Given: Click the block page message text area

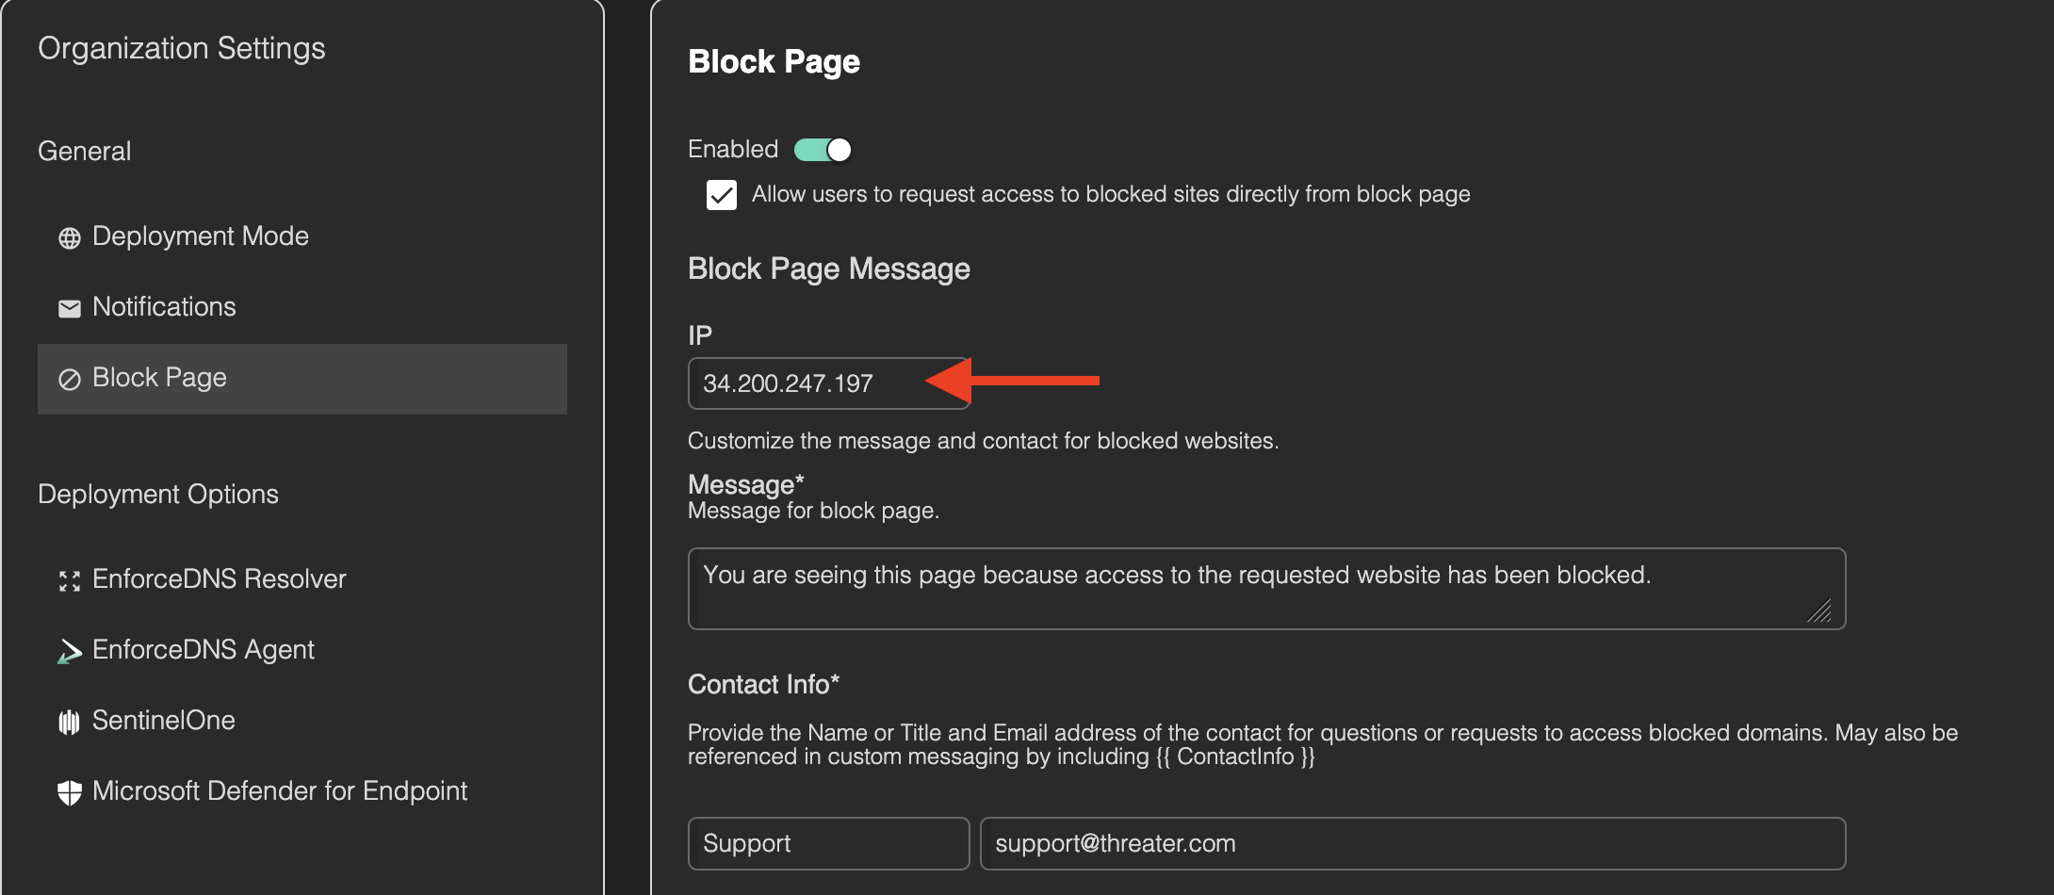Looking at the screenshot, I should click(1265, 589).
